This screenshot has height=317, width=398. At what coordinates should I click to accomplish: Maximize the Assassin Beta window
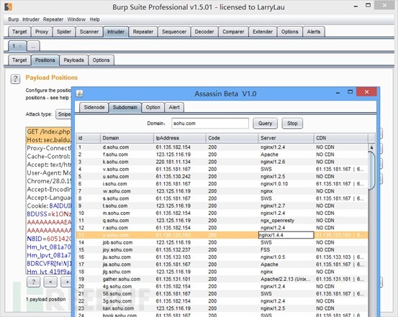click(350, 92)
